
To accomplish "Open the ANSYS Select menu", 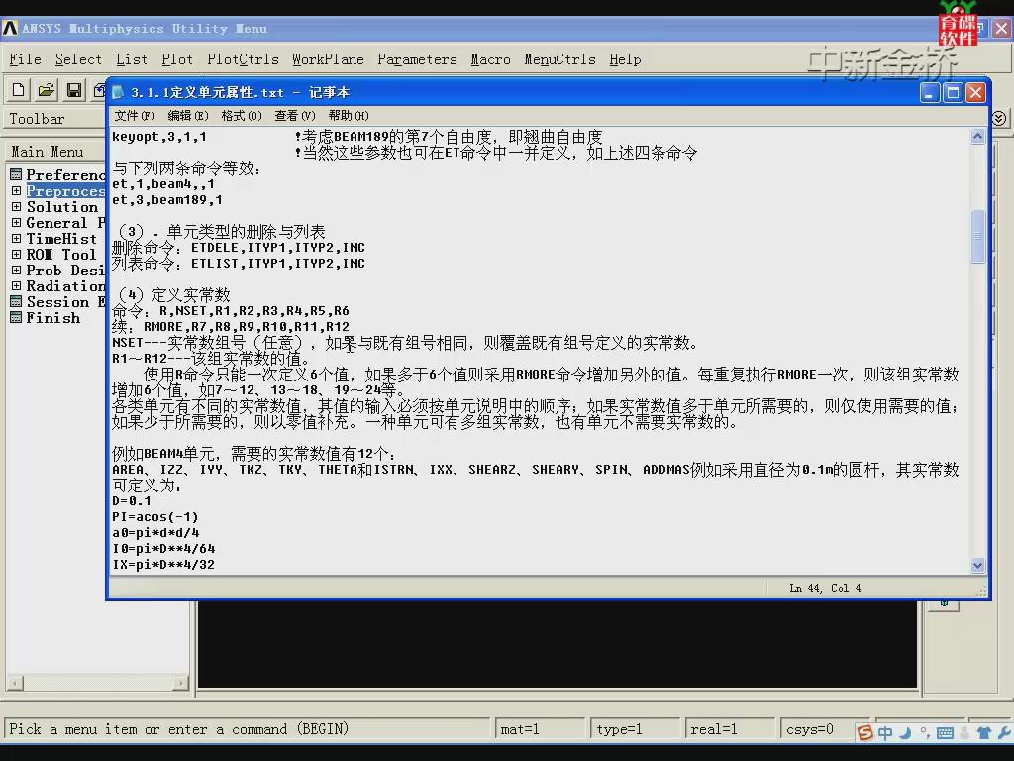I will tap(78, 59).
